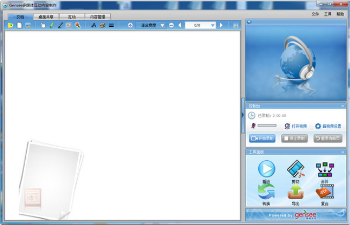The width and height of the screenshot is (350, 225).
Task: Select the hand pointer tool
Action: [43, 25]
